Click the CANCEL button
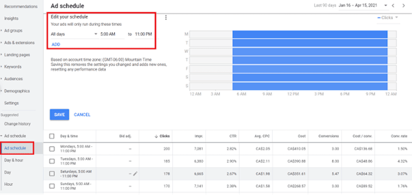The height and width of the screenshot is (195, 412). pos(82,115)
